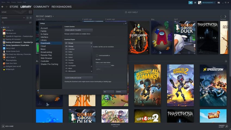This screenshot has height=130, width=231.
Task: Open advanced filter options in library search
Action: point(30,23)
